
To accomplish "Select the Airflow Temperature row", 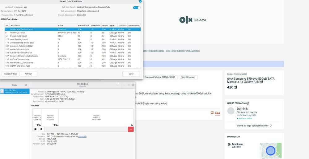I will pos(73,59).
